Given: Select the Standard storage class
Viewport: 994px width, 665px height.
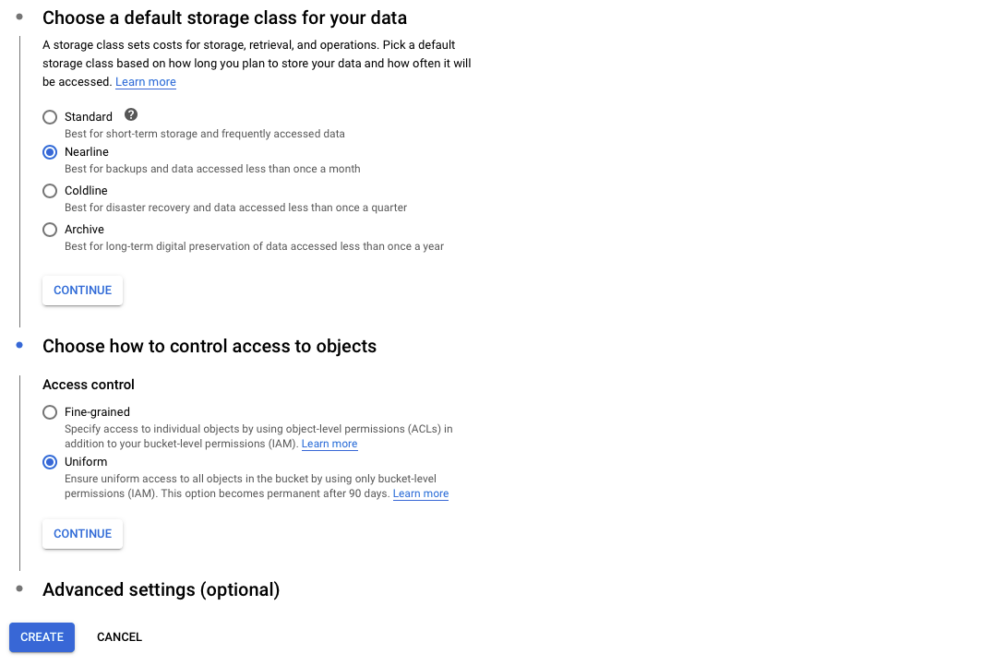Looking at the screenshot, I should tap(50, 117).
